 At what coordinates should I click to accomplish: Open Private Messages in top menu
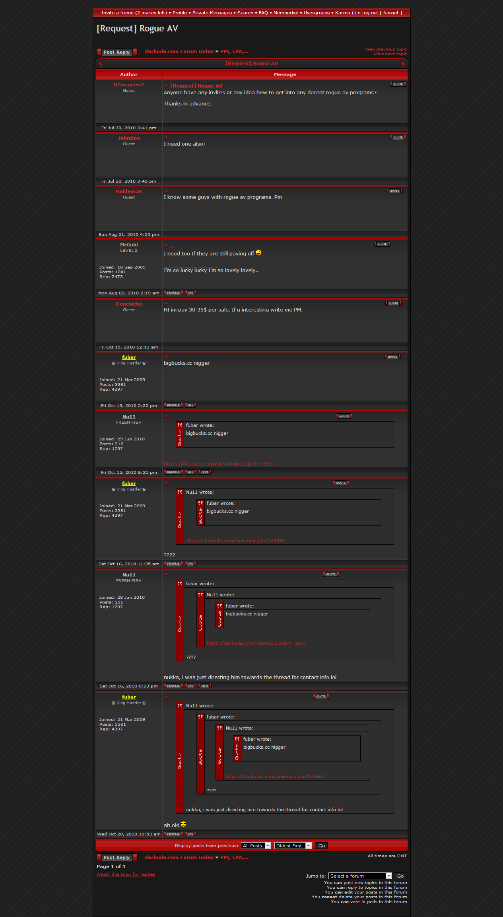[x=212, y=13]
